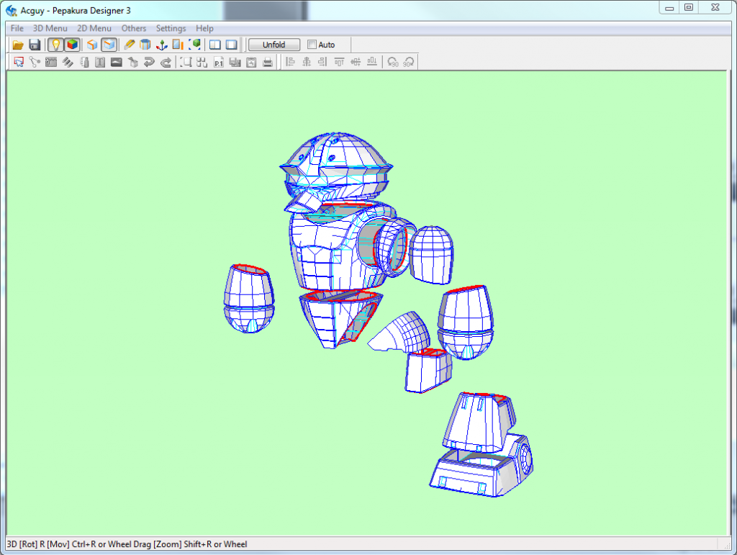Select the pencil open-edges tool
Screen dimensions: 737x555
[x=130, y=45]
